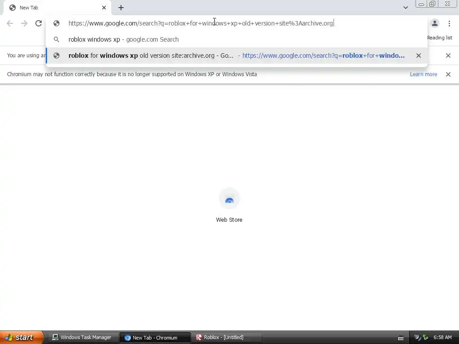Open the Chromium three-dot menu

(449, 23)
